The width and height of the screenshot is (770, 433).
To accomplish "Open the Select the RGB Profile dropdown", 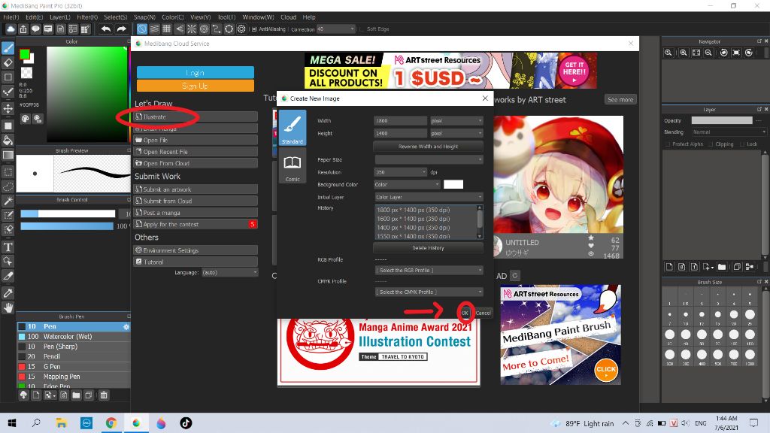I will coord(429,270).
